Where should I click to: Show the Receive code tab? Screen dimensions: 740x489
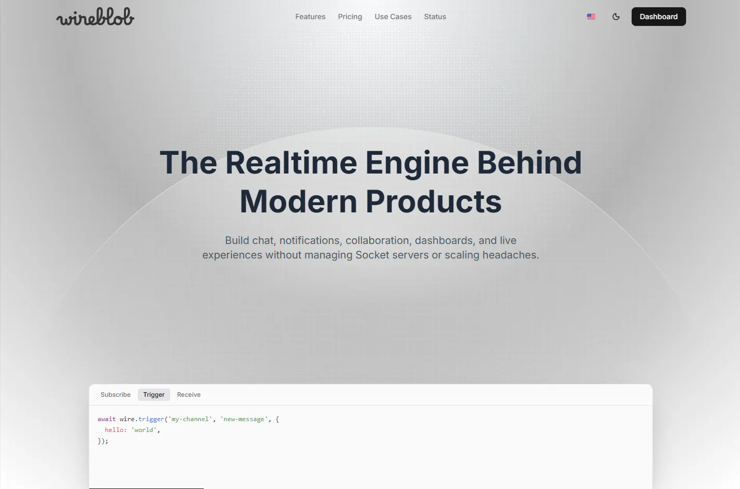[189, 395]
